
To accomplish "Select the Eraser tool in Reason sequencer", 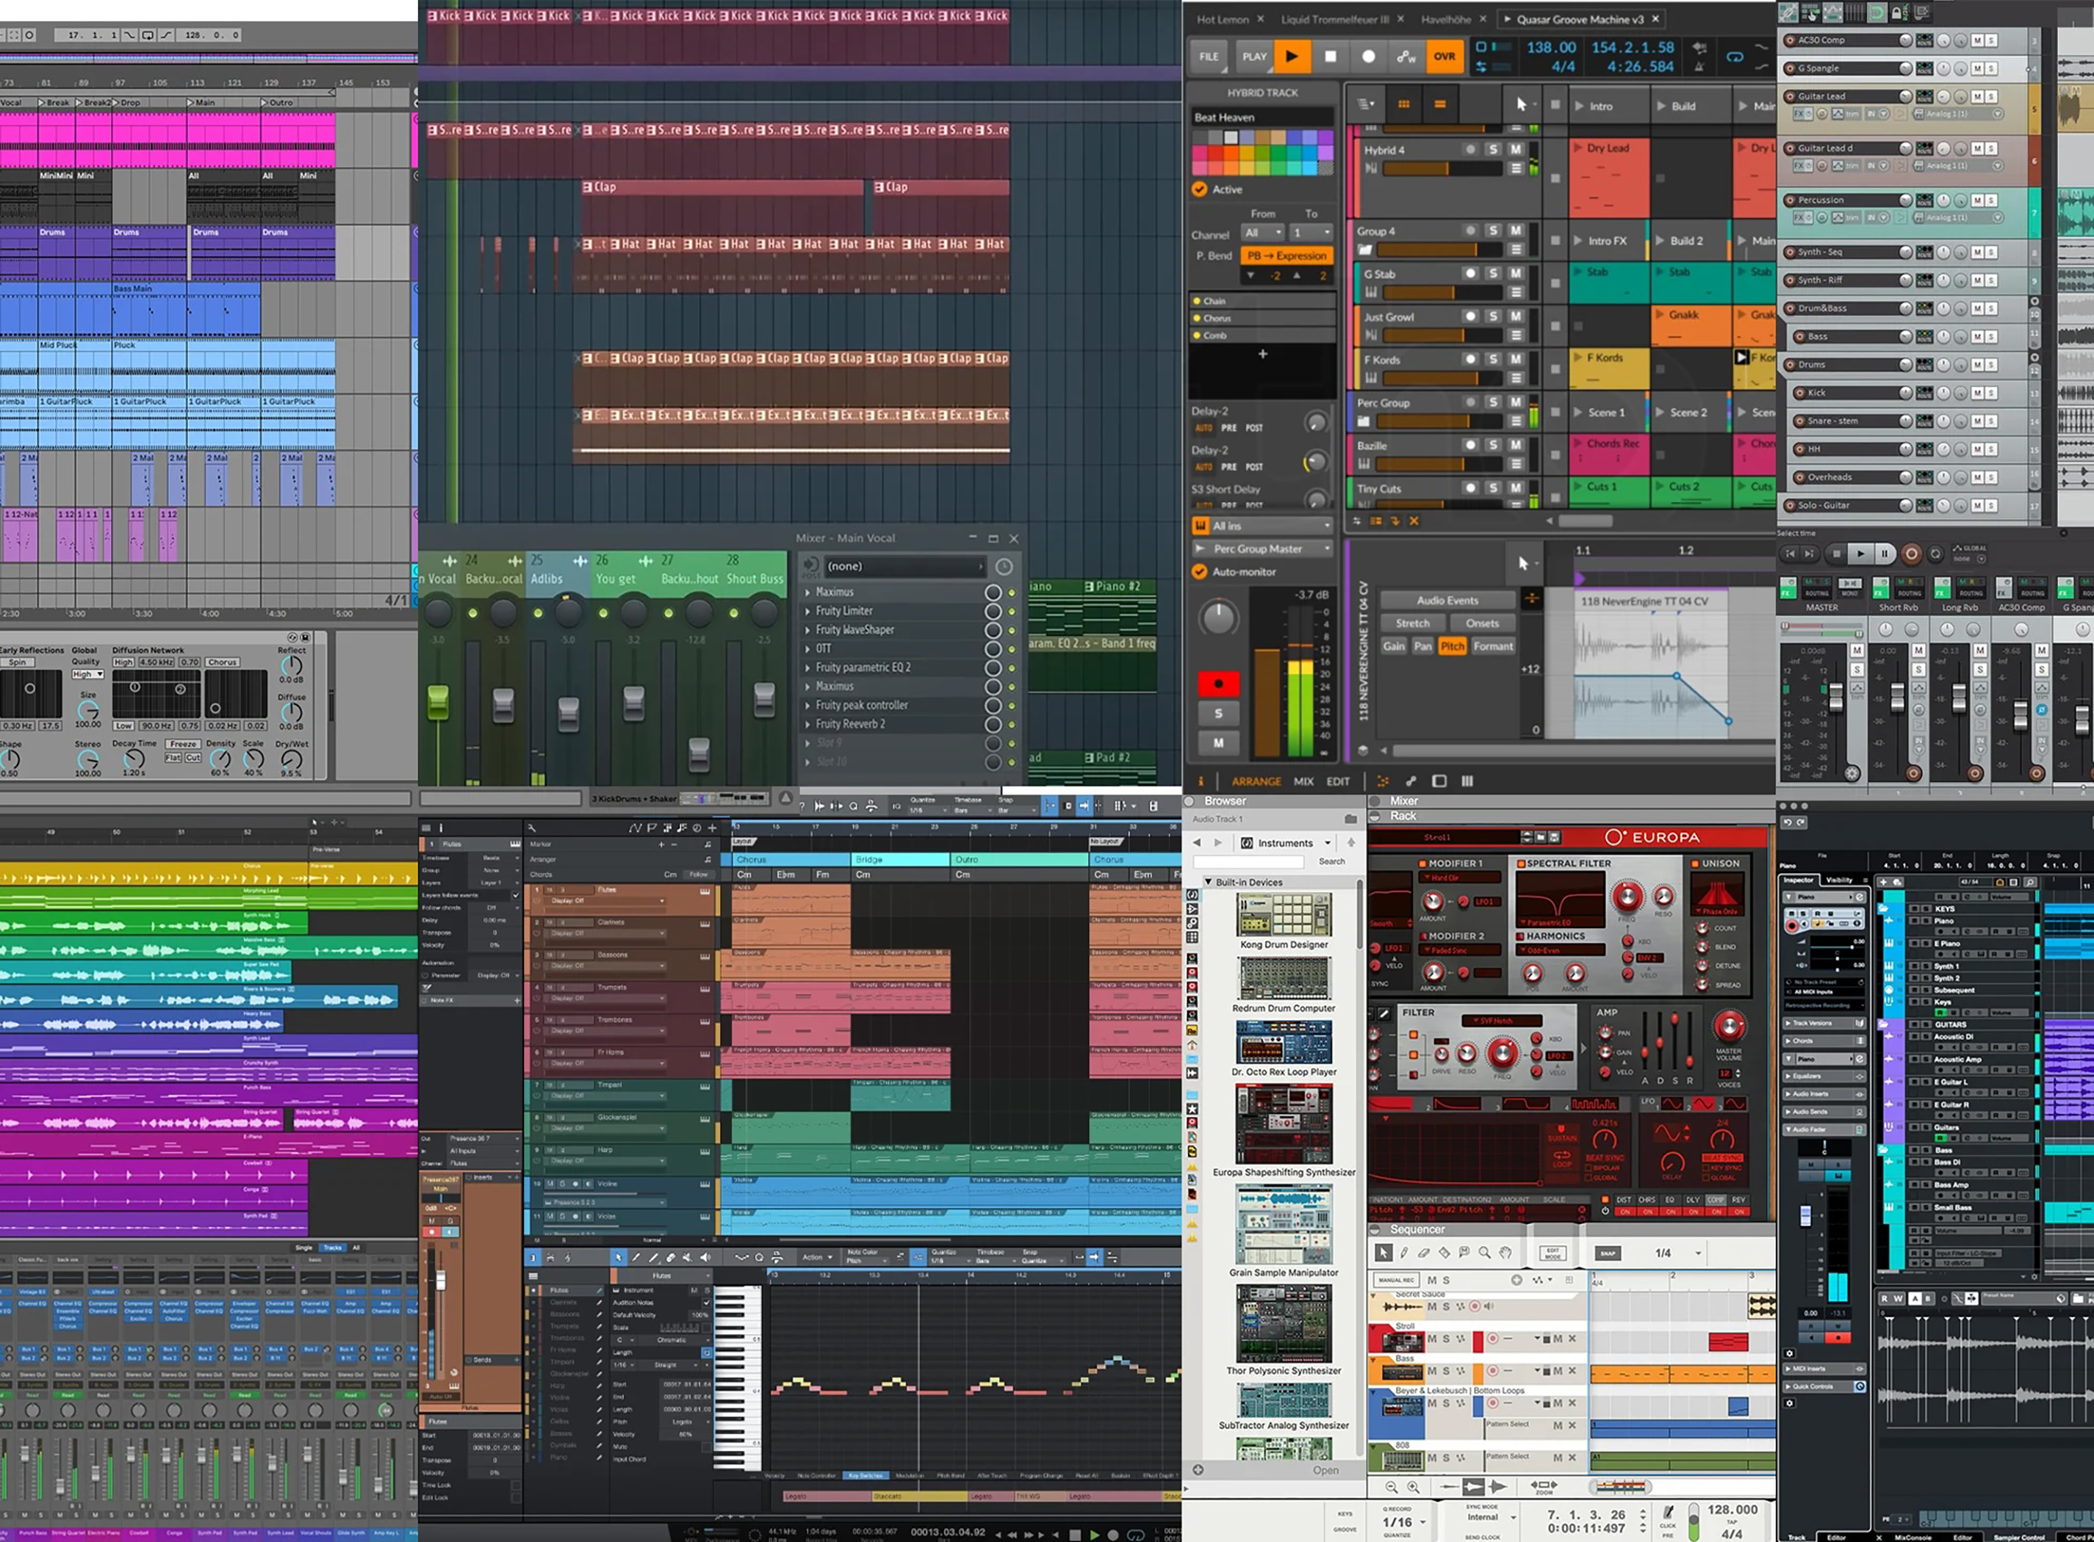I will click(1425, 1253).
